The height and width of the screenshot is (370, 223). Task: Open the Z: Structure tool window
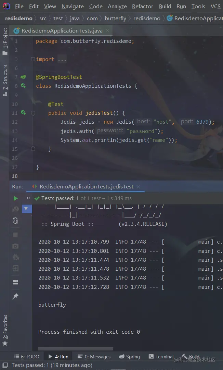pyautogui.click(x=5, y=80)
